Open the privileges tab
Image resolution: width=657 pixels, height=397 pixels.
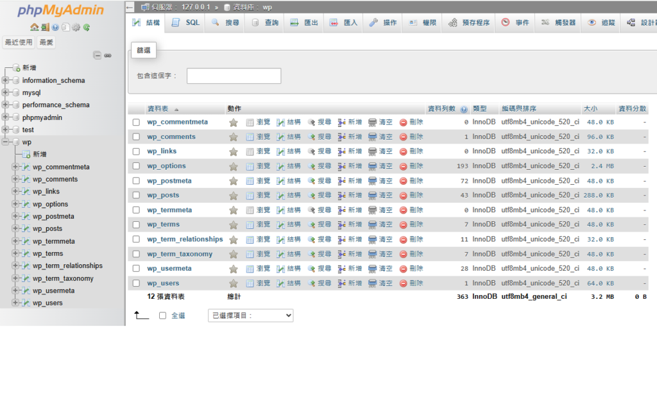422,22
